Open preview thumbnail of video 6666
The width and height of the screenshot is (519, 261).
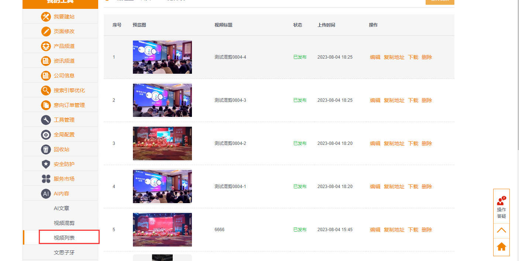click(x=162, y=230)
